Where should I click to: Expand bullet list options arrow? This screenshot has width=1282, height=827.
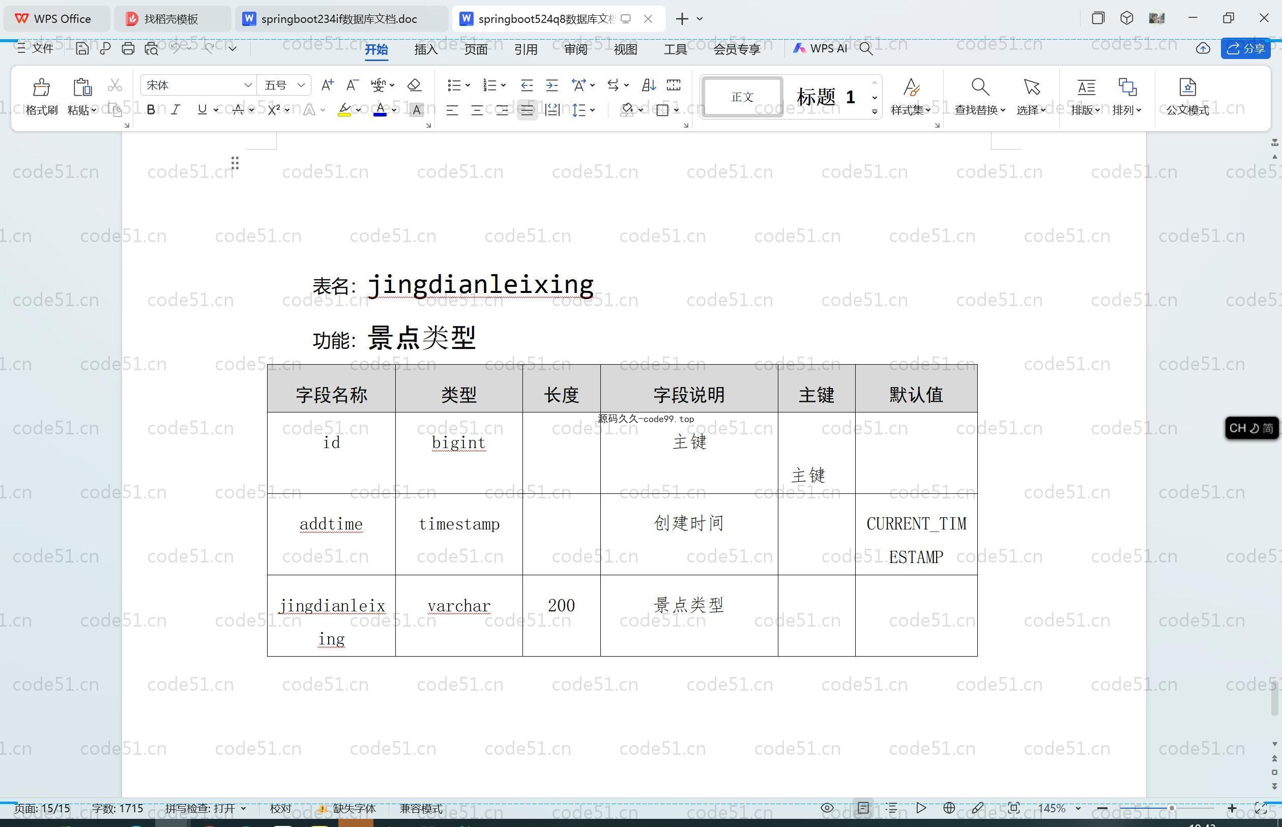tap(468, 85)
